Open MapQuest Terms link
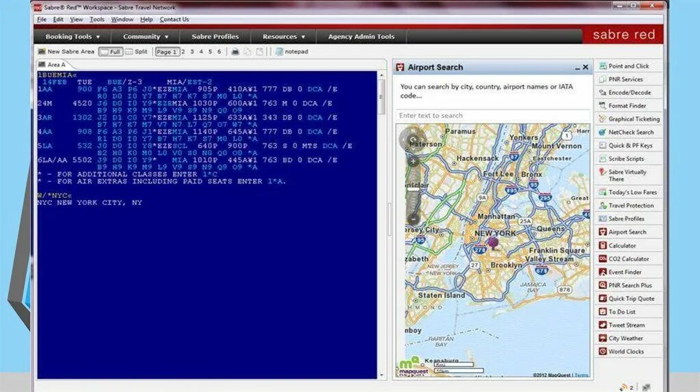The image size is (700, 392). coord(581,376)
